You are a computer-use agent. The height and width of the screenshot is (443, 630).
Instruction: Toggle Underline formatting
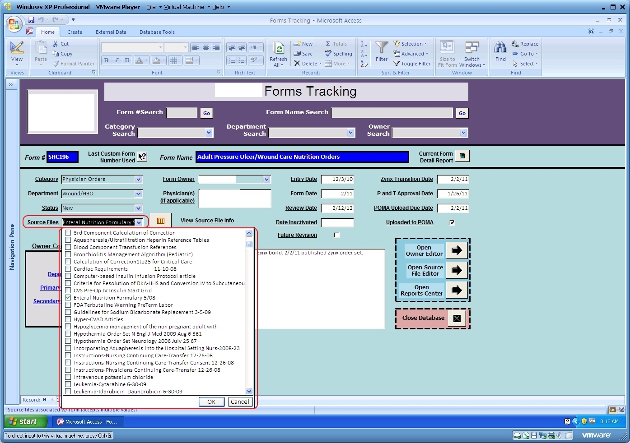[x=127, y=60]
